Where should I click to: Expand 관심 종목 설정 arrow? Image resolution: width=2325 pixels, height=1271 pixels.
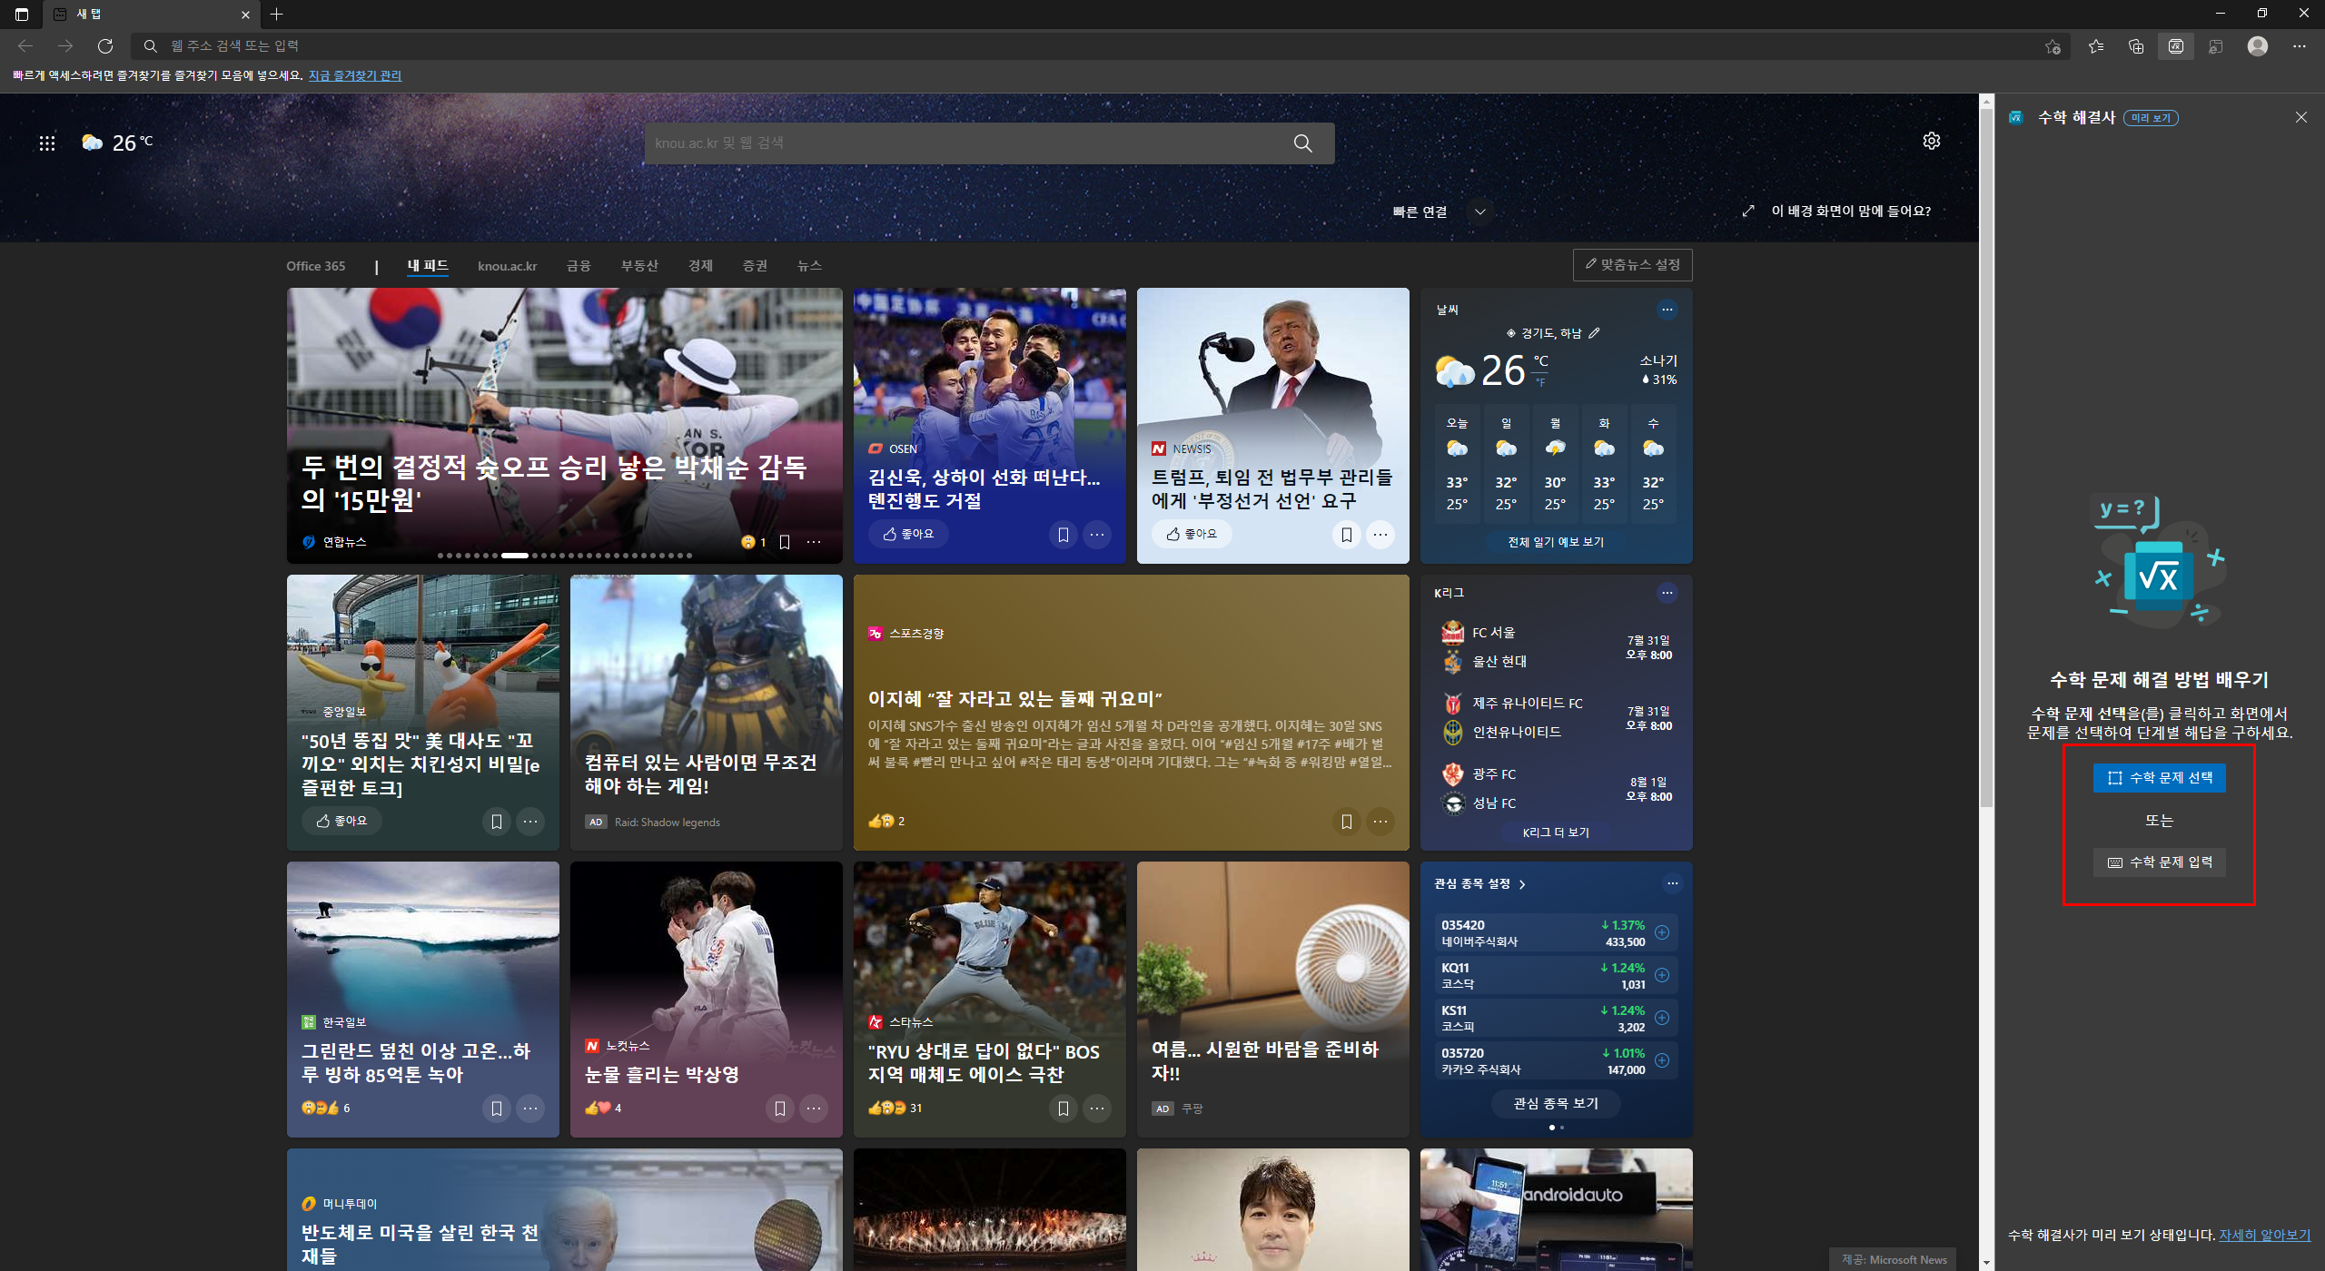(x=1523, y=884)
